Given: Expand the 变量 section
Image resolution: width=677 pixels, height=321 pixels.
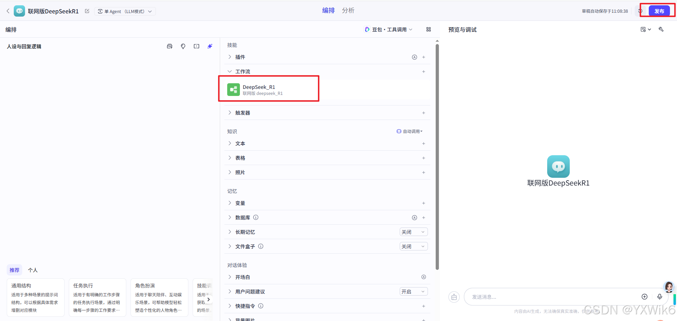Looking at the screenshot, I should [x=230, y=203].
